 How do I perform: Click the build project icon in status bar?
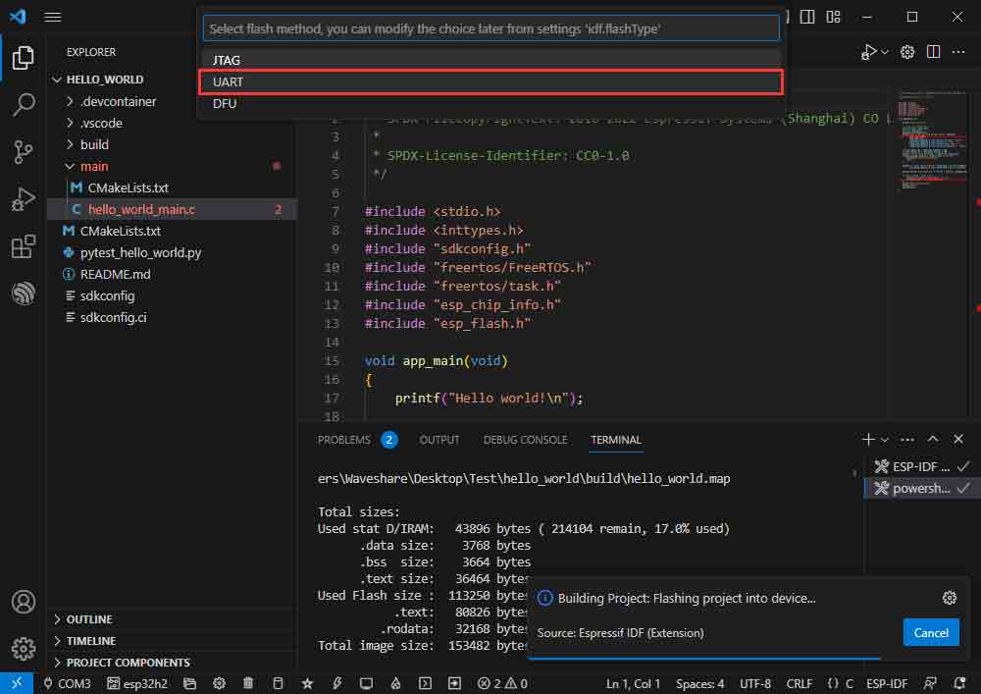point(278,683)
